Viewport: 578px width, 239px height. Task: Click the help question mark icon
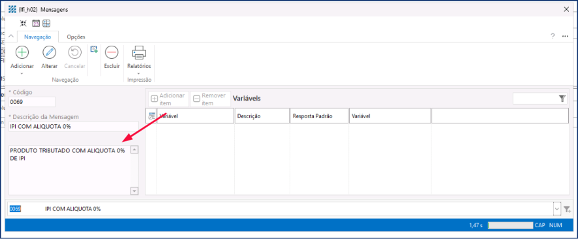click(553, 36)
